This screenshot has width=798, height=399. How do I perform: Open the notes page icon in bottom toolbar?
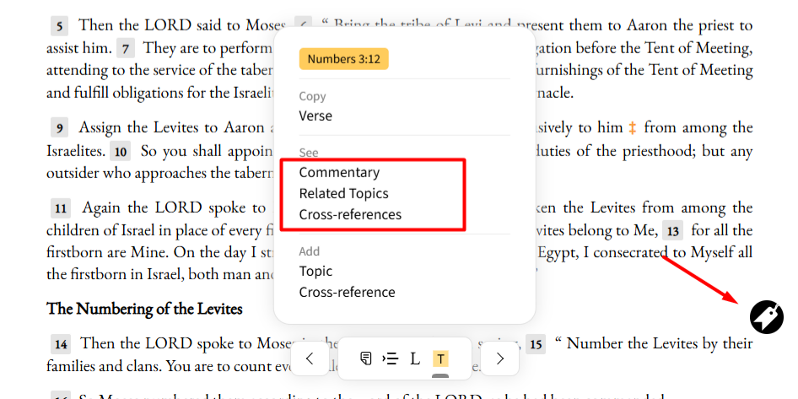365,359
